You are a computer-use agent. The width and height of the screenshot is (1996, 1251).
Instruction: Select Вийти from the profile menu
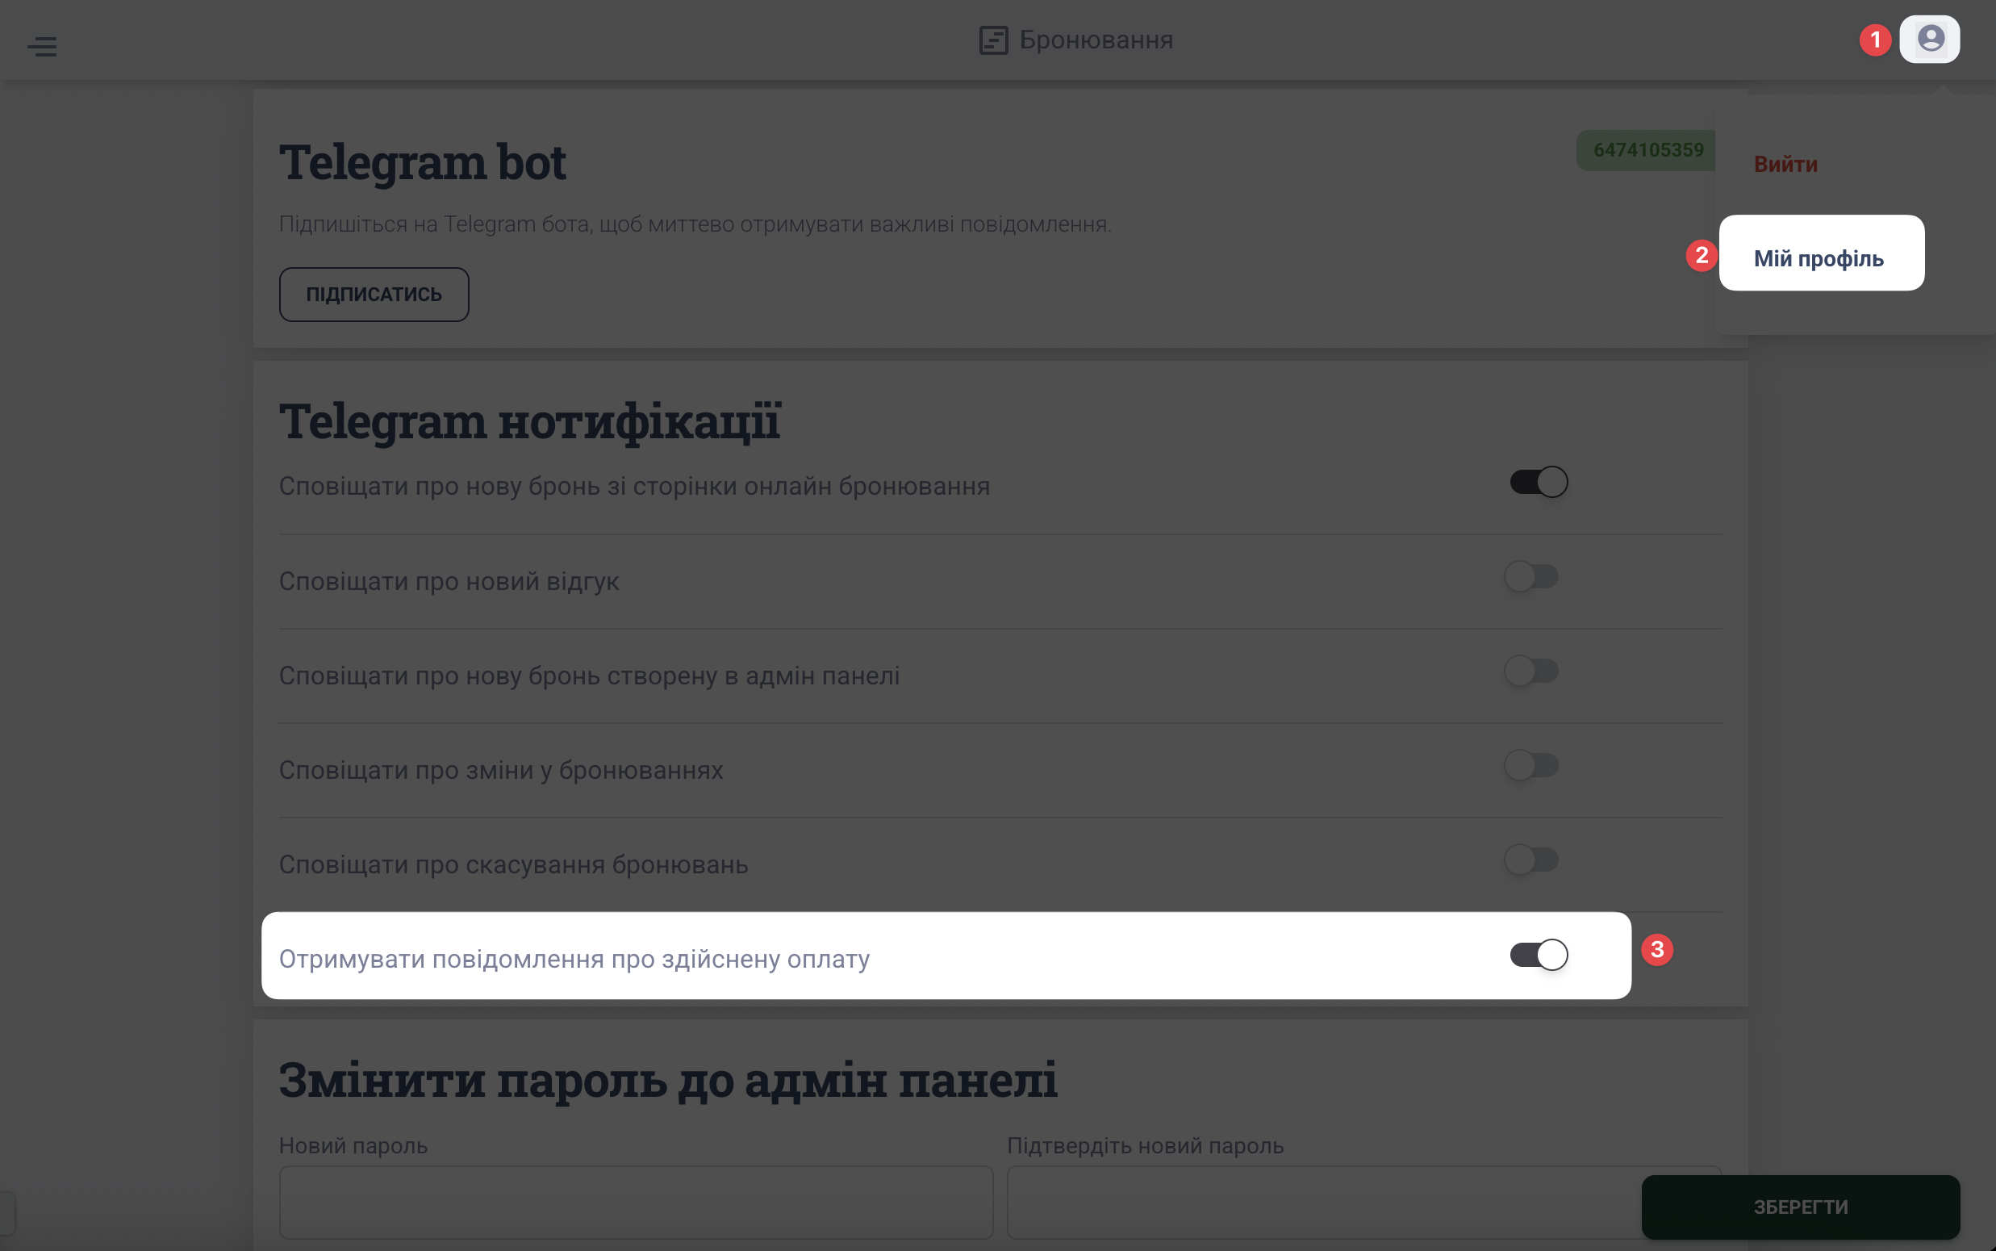tap(1786, 164)
